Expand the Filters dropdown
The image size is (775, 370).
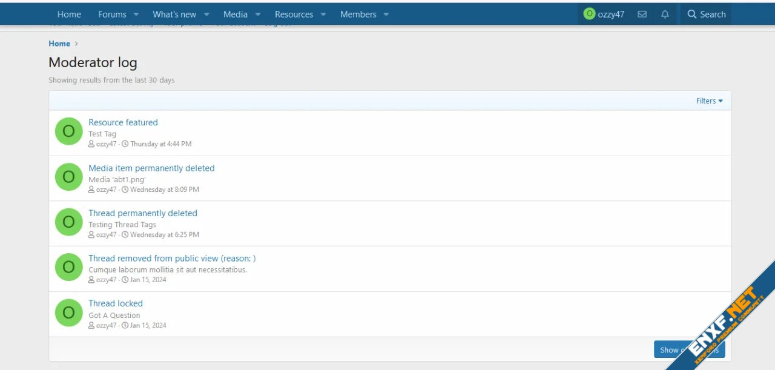pos(709,101)
